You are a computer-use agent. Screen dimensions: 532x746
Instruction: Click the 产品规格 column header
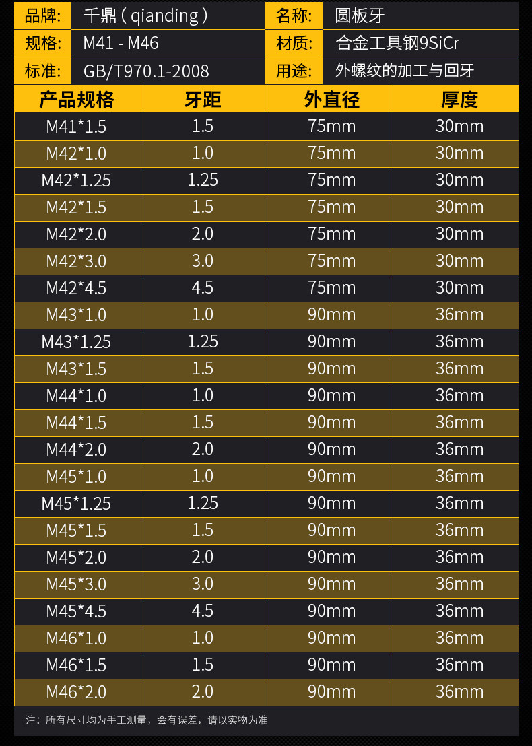[x=77, y=100]
